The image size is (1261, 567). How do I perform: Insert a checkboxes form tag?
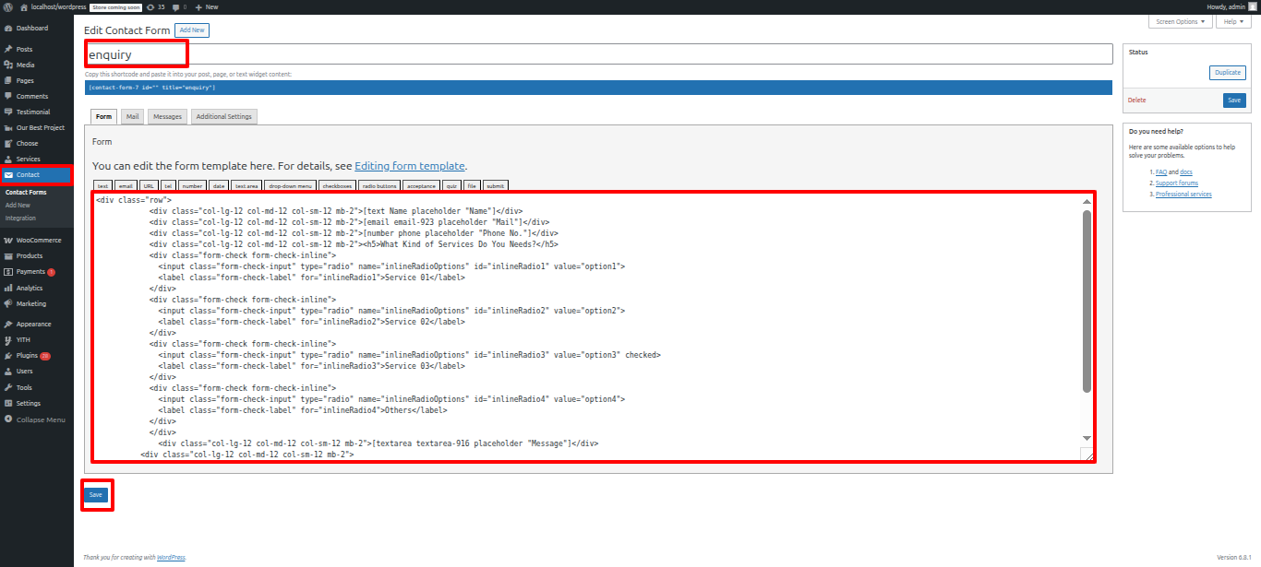(336, 185)
